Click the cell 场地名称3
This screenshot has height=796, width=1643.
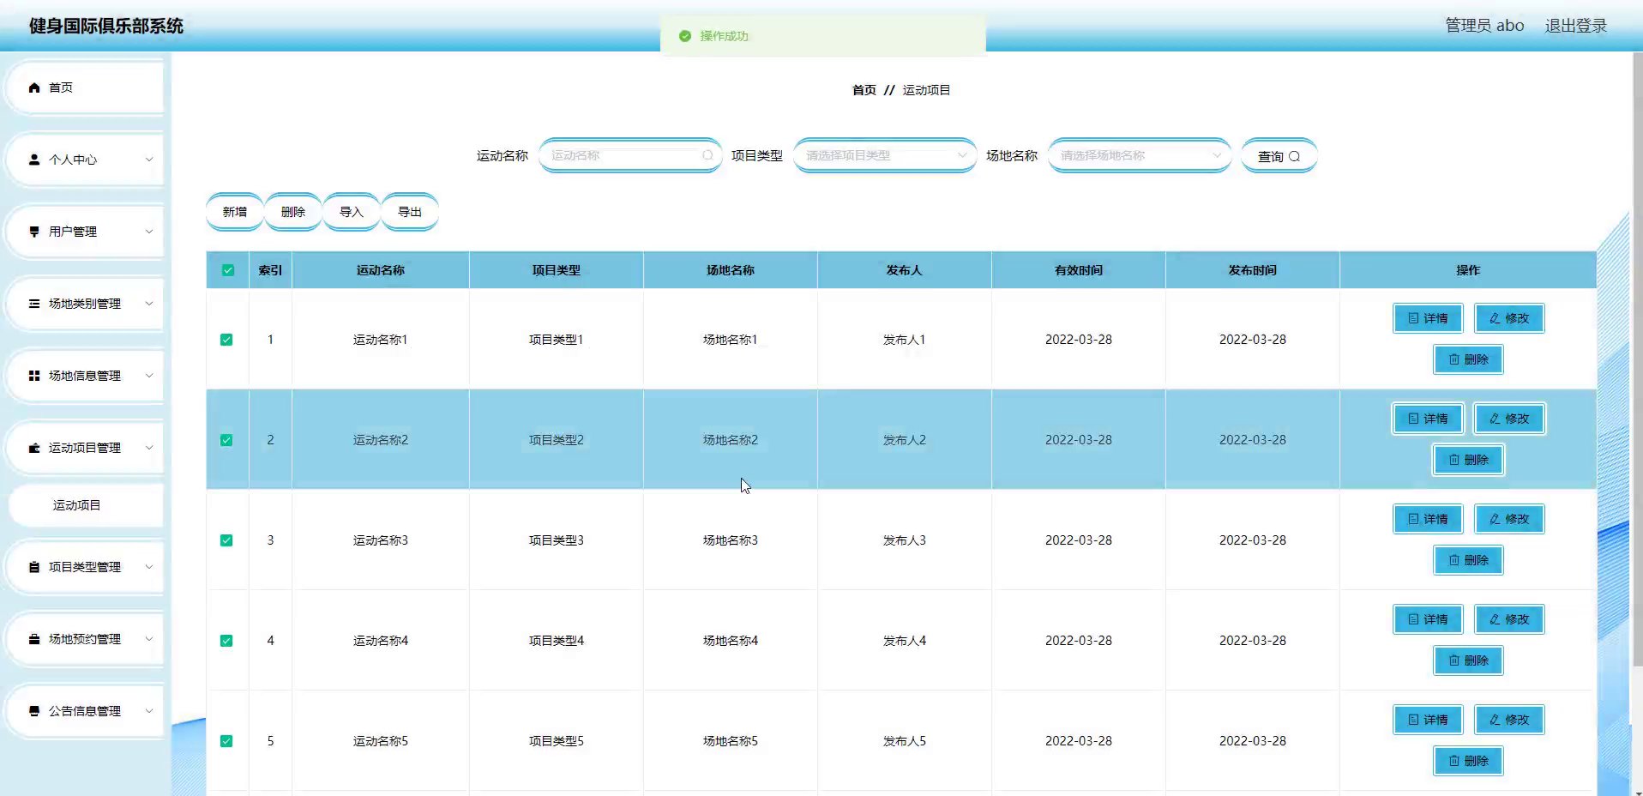click(731, 540)
